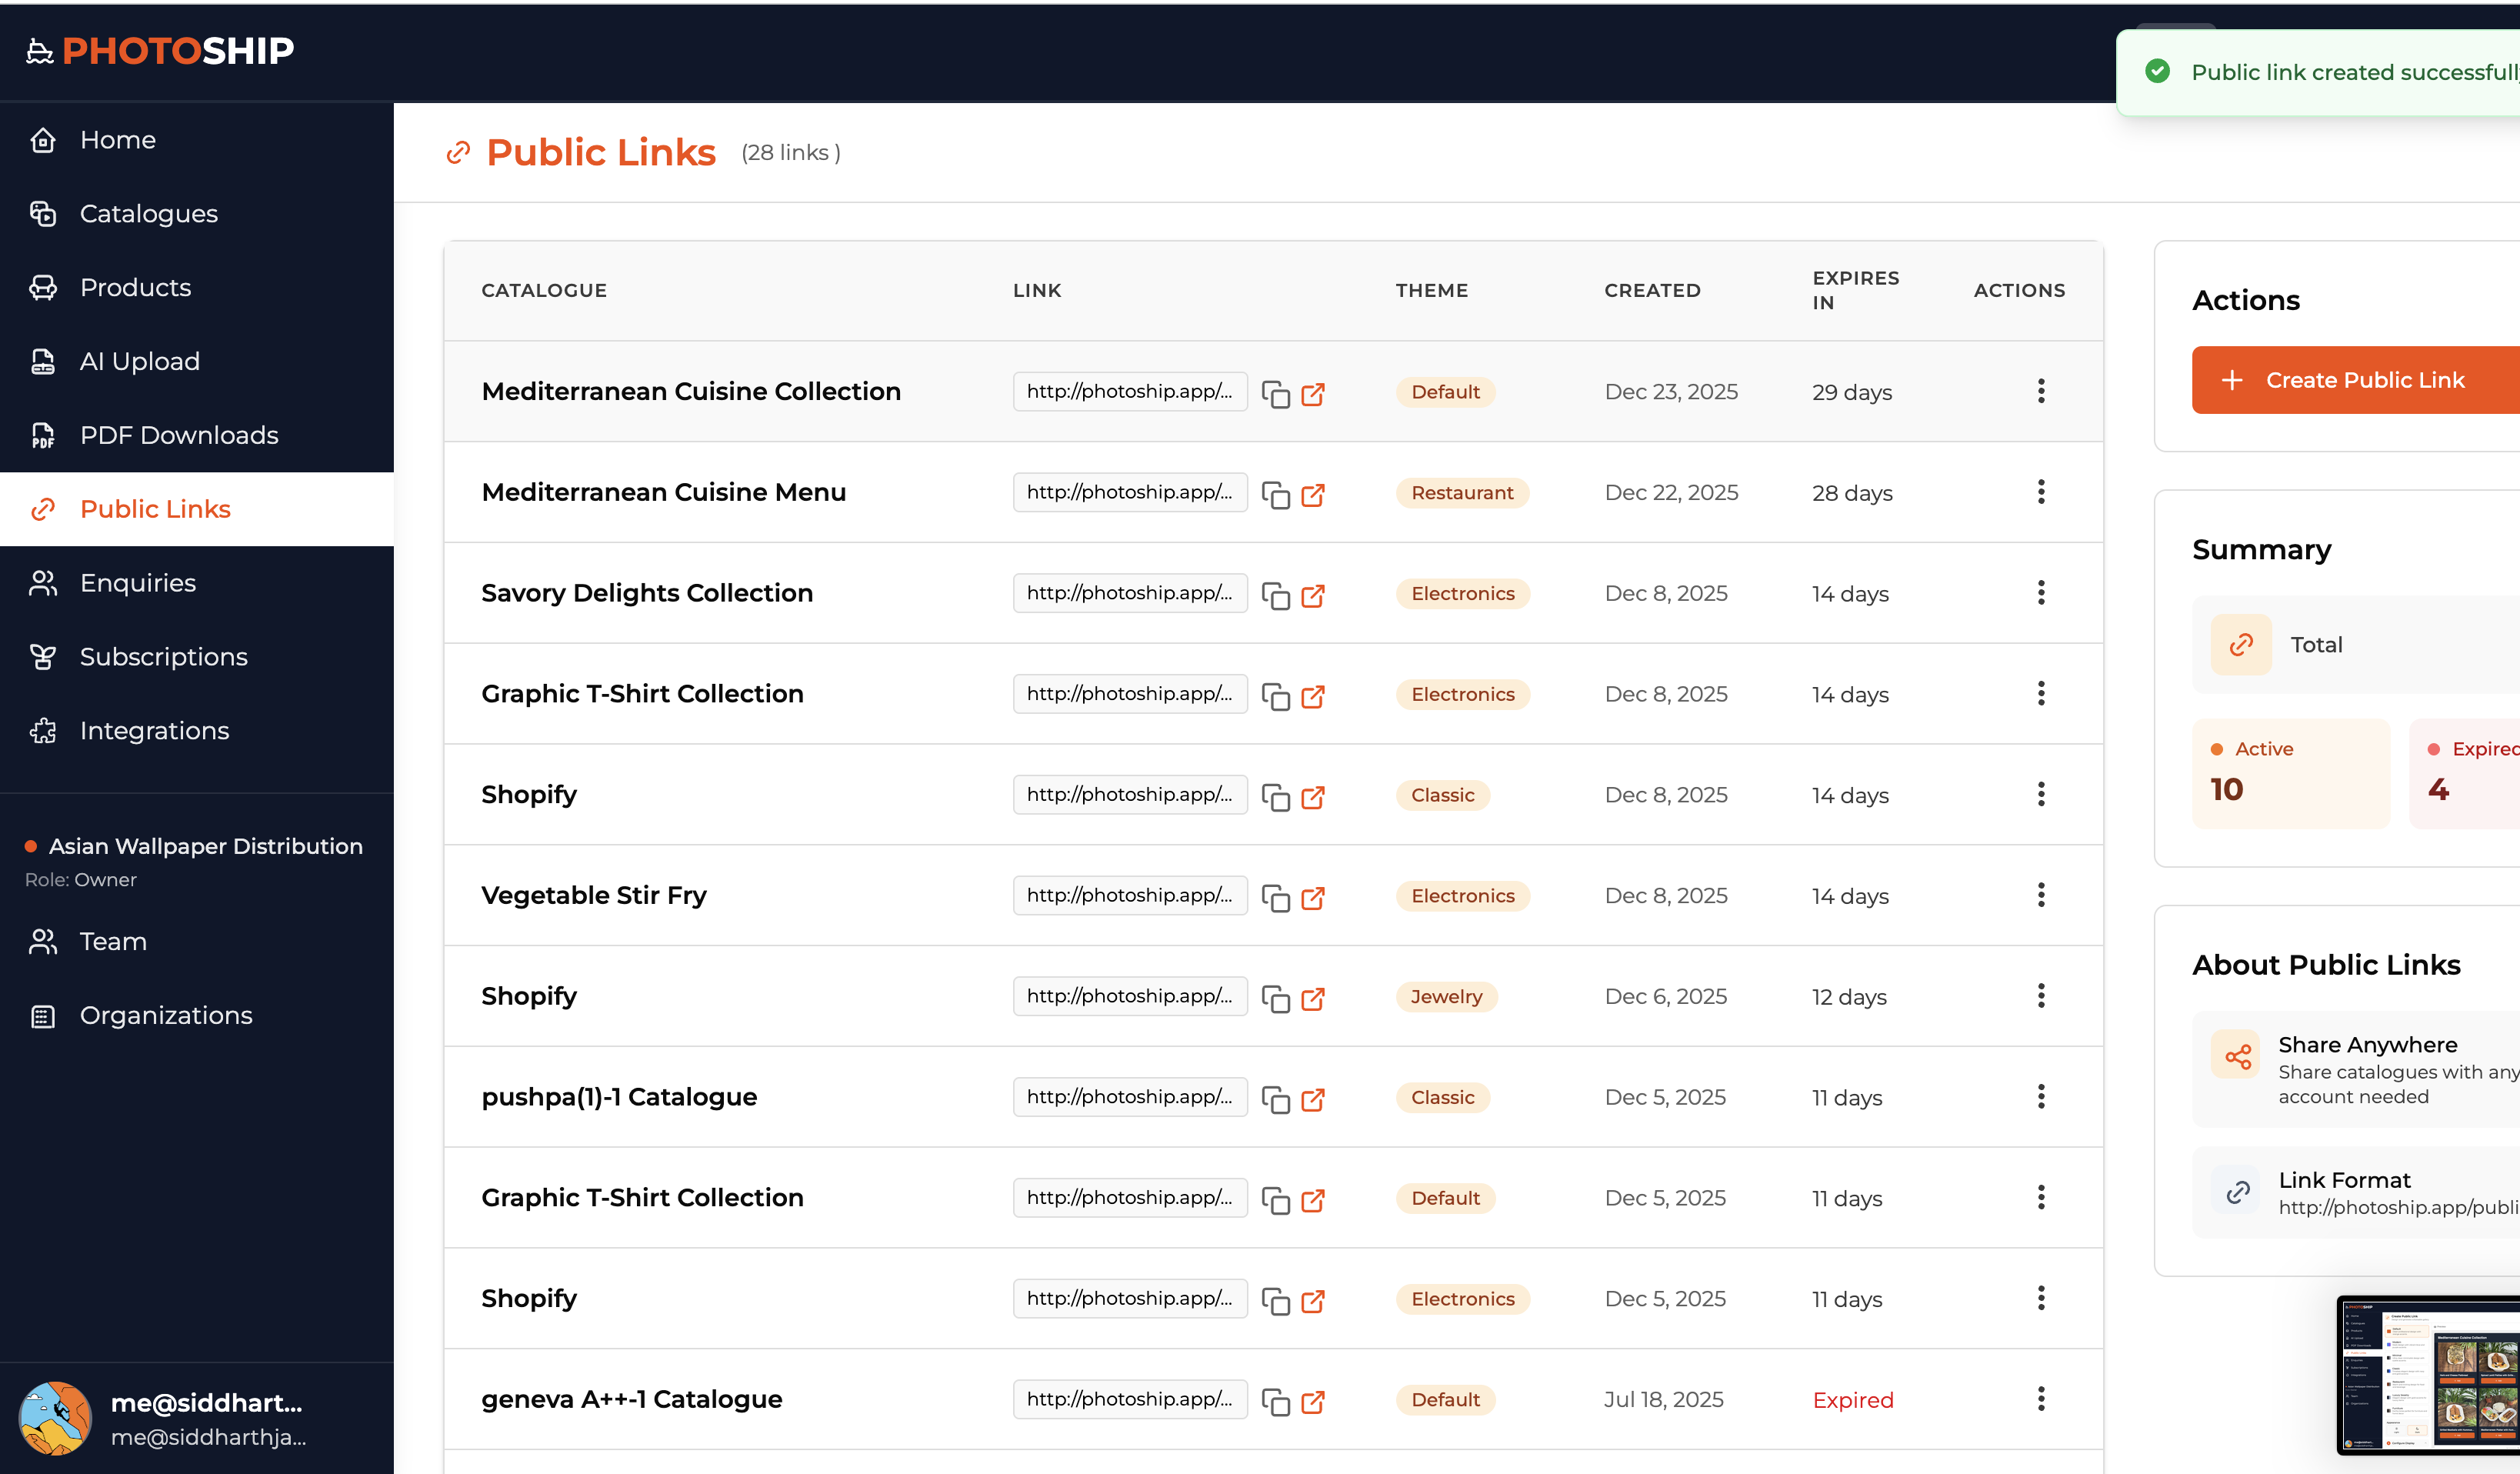Open actions menu for pushpa(1)-1 Catalogue
Screen dimensions: 2520x1474
pyautogui.click(x=2041, y=1097)
